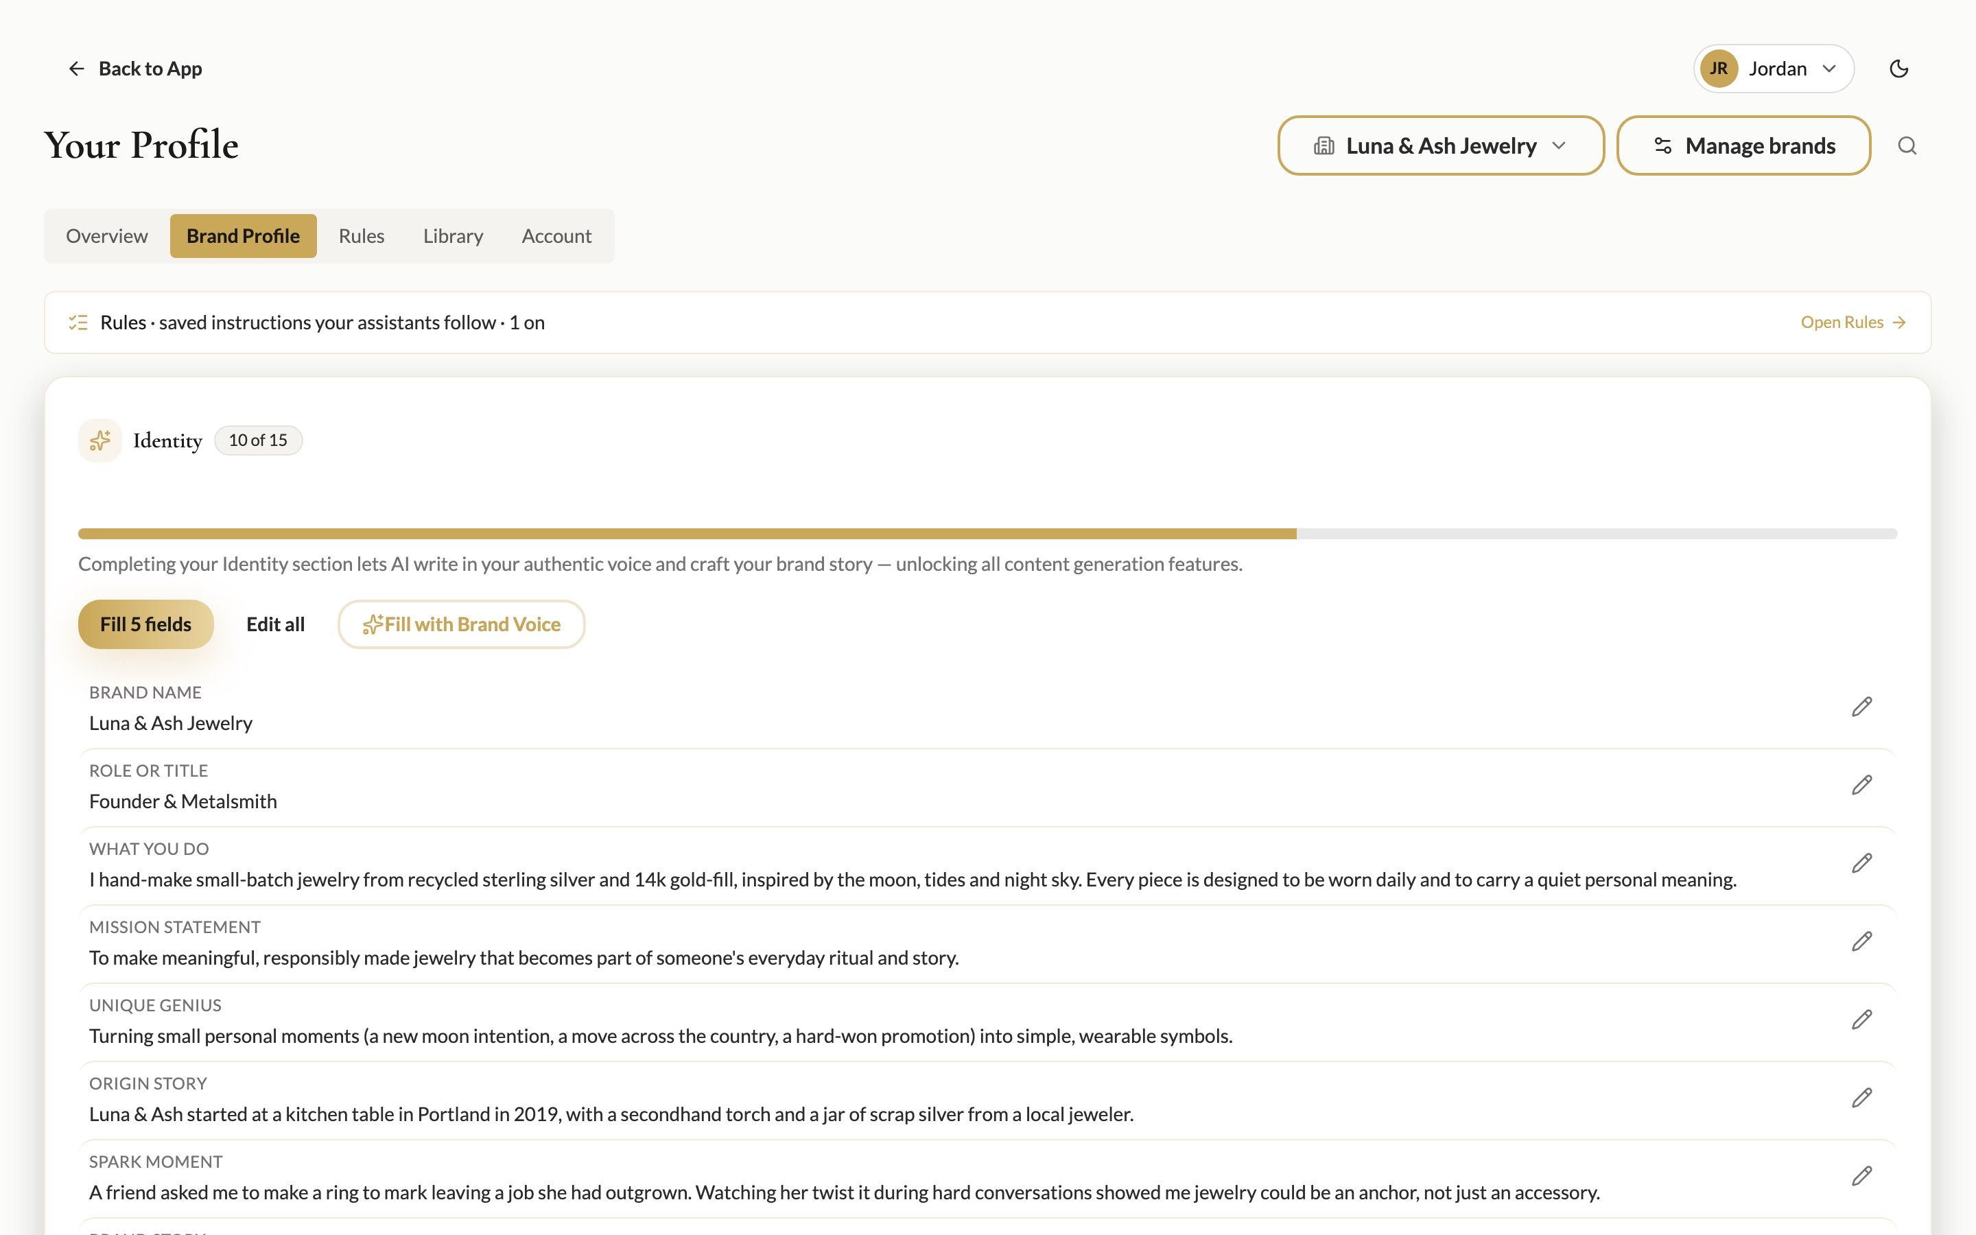The image size is (1976, 1235).
Task: Open Manage brands
Action: [x=1743, y=145]
